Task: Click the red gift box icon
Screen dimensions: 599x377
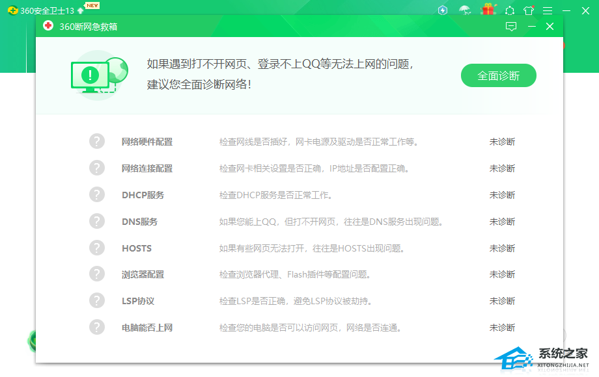Action: 488,10
